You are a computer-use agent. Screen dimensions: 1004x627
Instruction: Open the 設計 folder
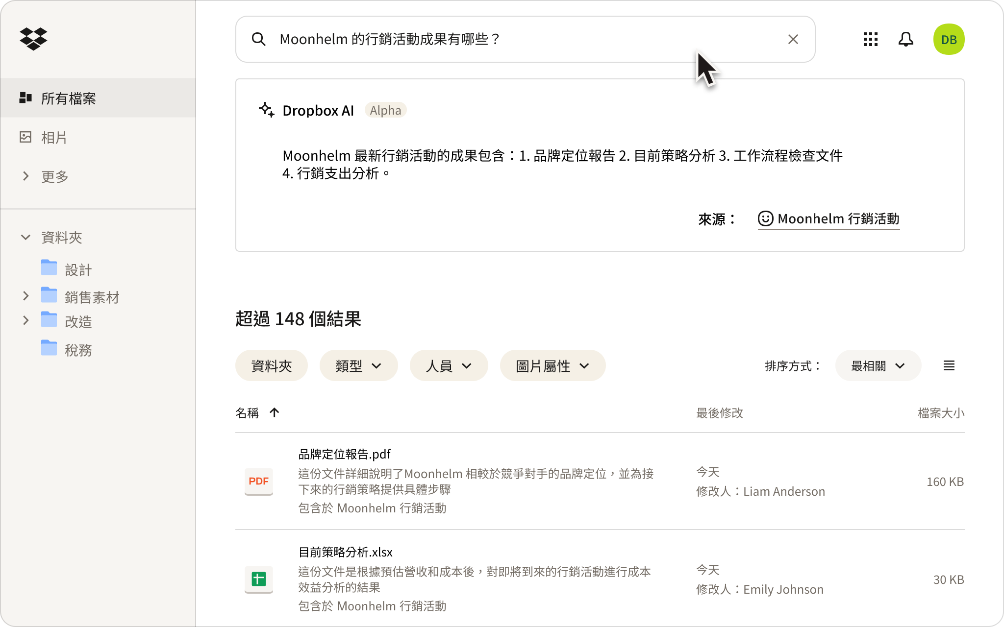(x=78, y=269)
